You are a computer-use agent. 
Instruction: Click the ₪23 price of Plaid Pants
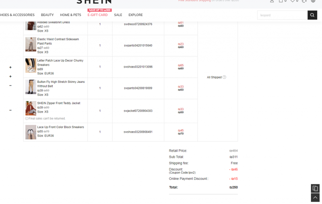pos(181,44)
